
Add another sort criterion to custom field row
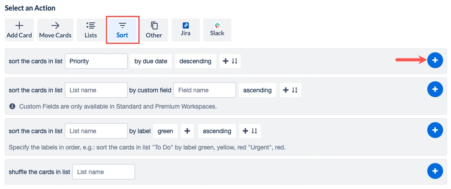click(x=291, y=90)
